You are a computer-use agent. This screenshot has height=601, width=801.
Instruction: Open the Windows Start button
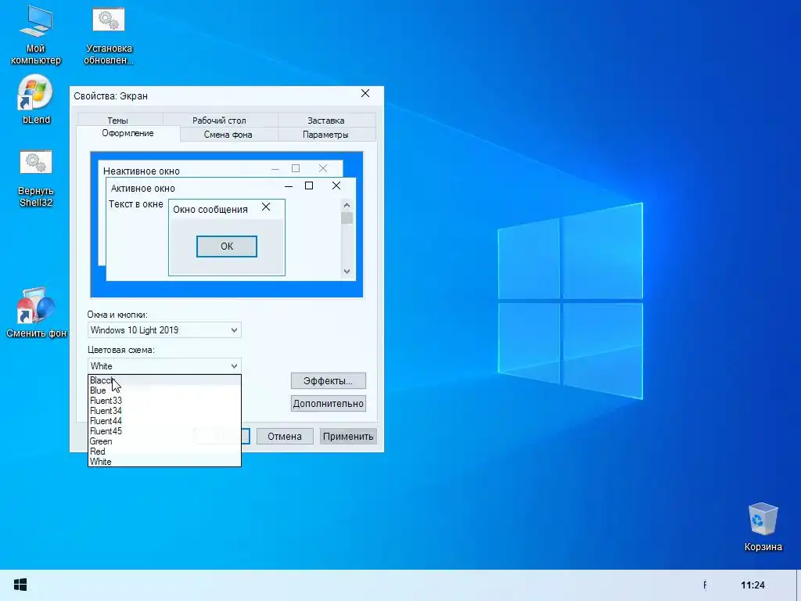[x=20, y=585]
